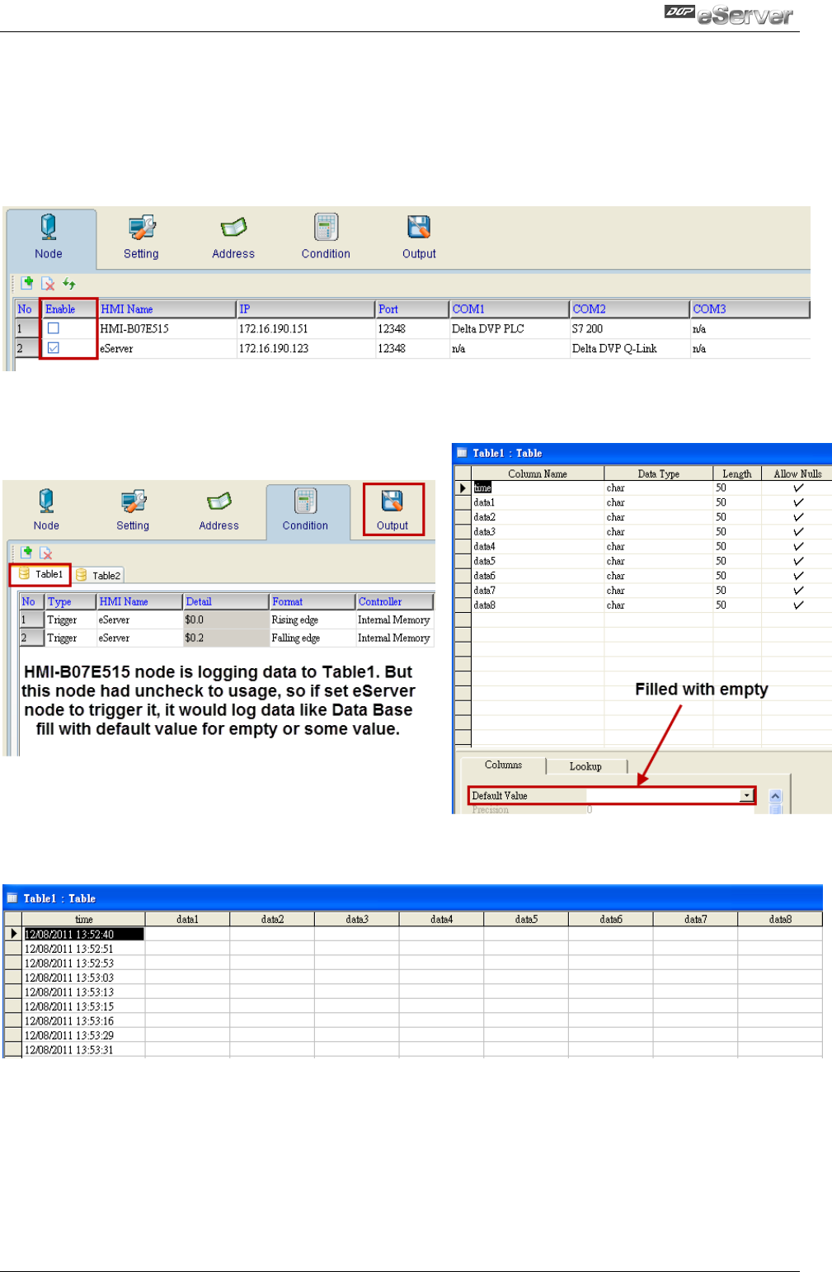
Task: Select IP cell 172.16.190.151
Action: point(306,328)
